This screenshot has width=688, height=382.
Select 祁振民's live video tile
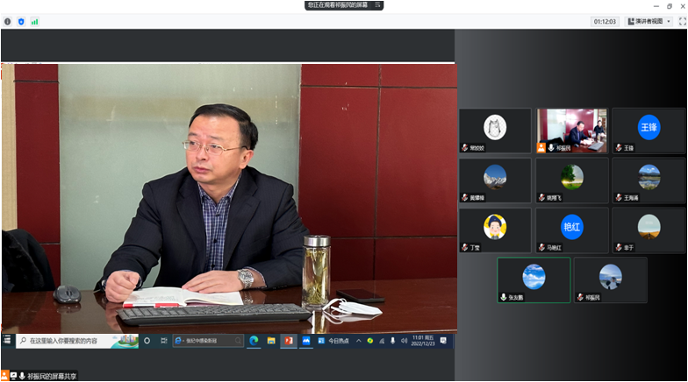click(572, 131)
